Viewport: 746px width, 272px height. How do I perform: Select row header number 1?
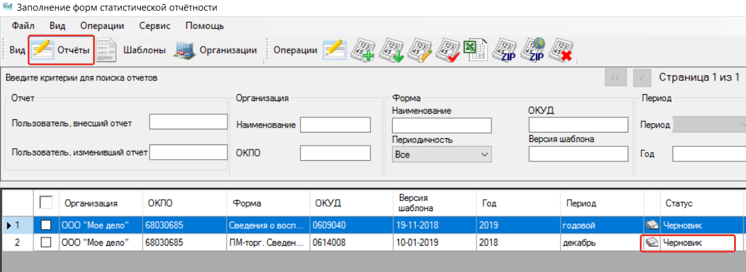click(17, 225)
